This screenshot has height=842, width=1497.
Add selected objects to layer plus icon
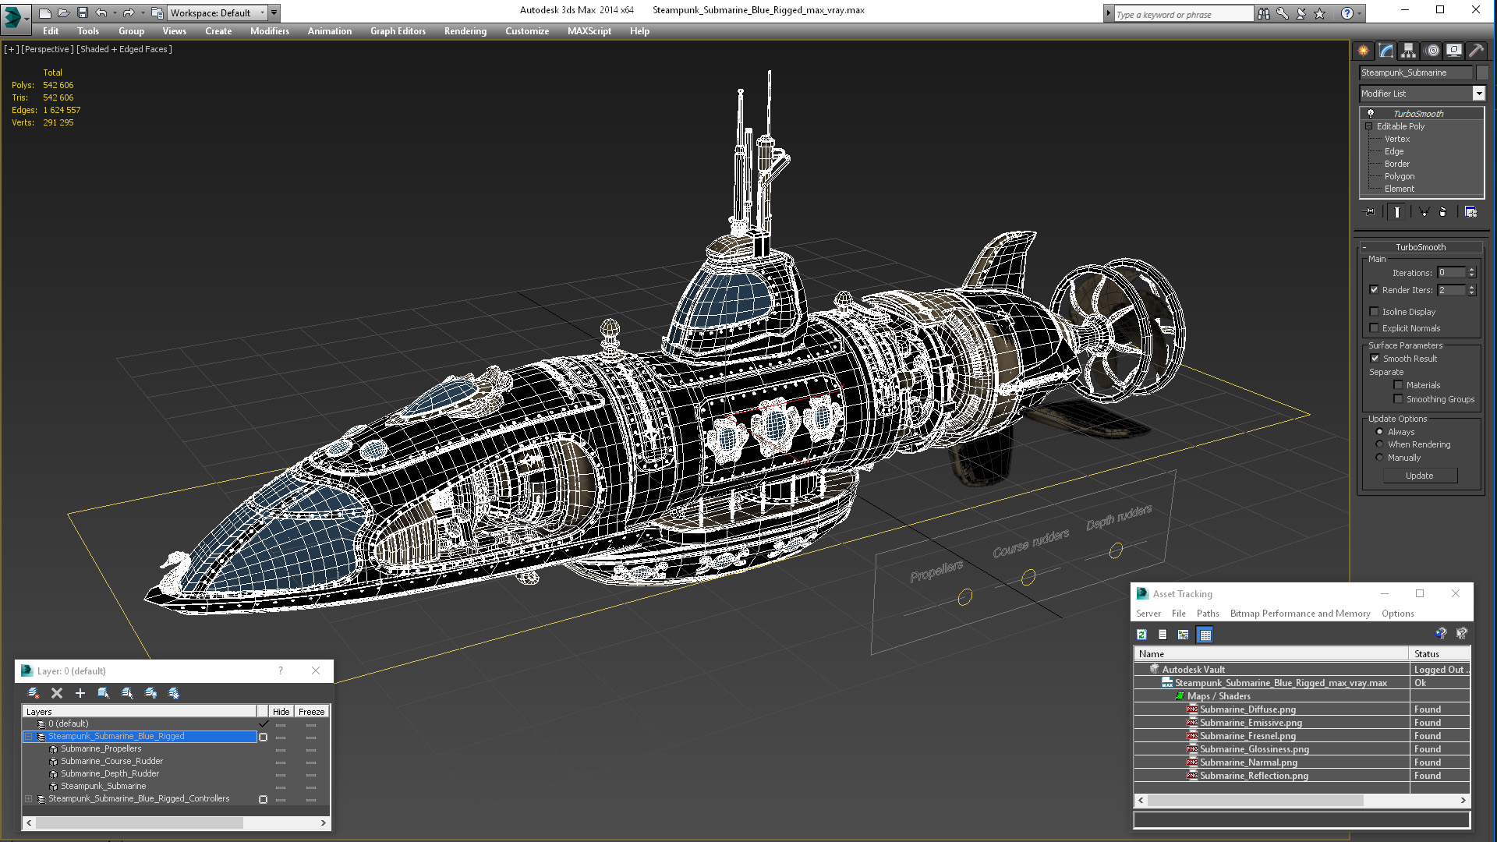[x=80, y=692]
